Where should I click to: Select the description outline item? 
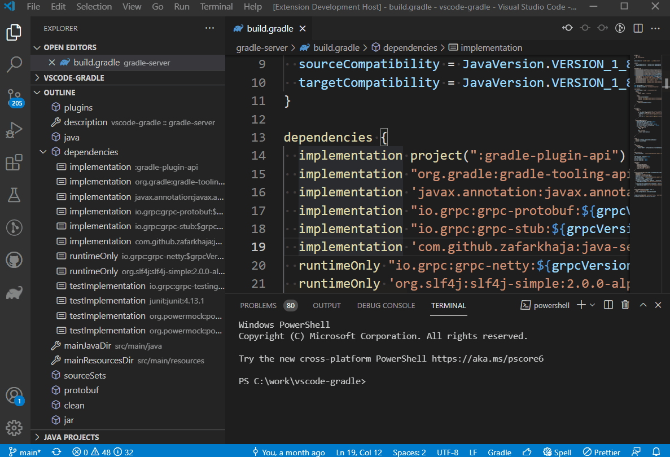tap(128, 122)
